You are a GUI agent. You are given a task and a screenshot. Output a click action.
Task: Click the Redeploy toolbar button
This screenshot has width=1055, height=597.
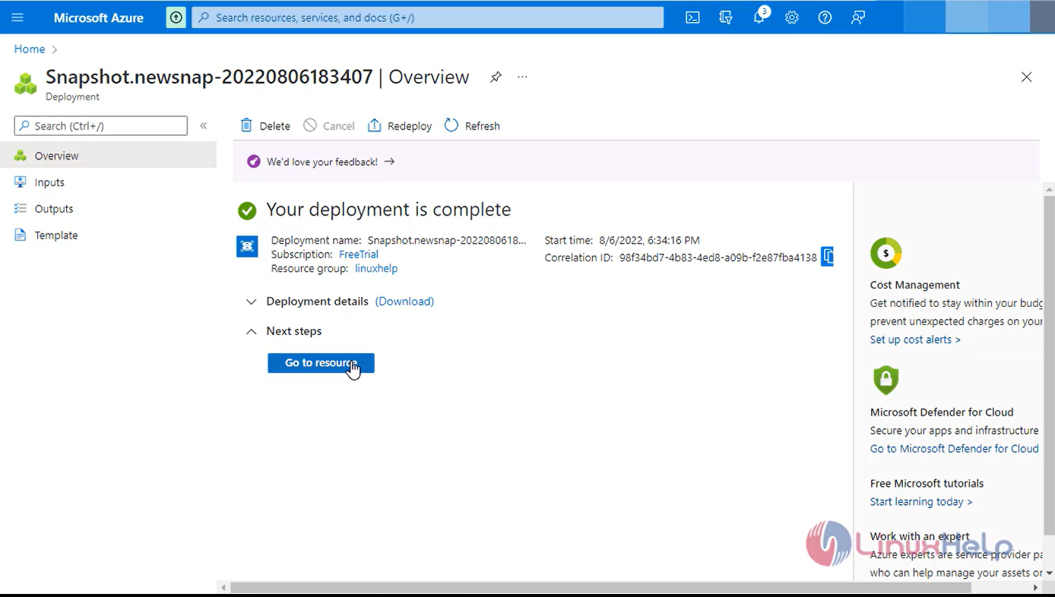point(400,125)
